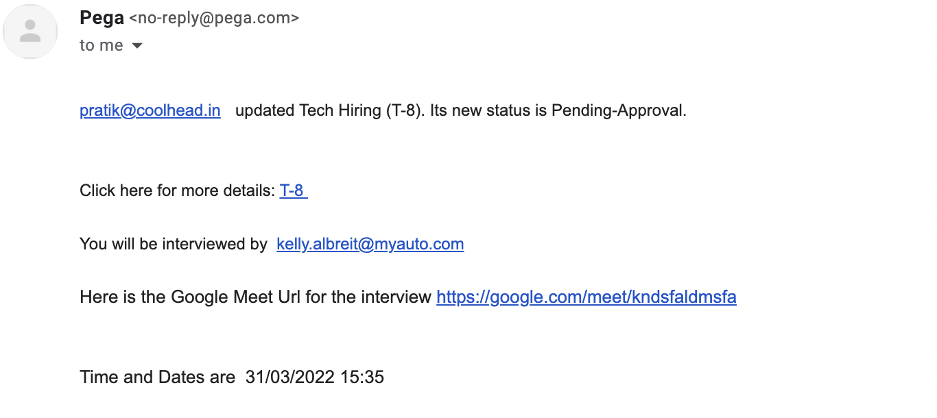Expand recipient details arrow next to "to me"
Screen dimensions: 937x418
[x=137, y=46]
